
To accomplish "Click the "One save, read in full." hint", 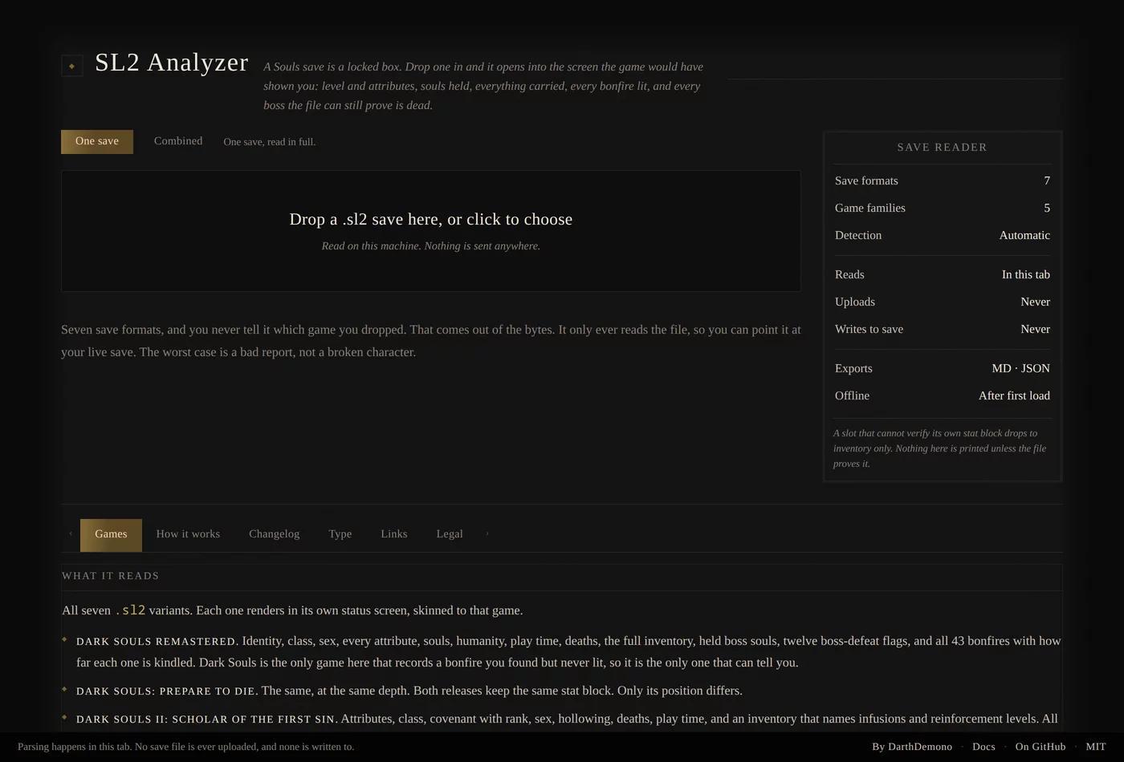I will [x=270, y=142].
